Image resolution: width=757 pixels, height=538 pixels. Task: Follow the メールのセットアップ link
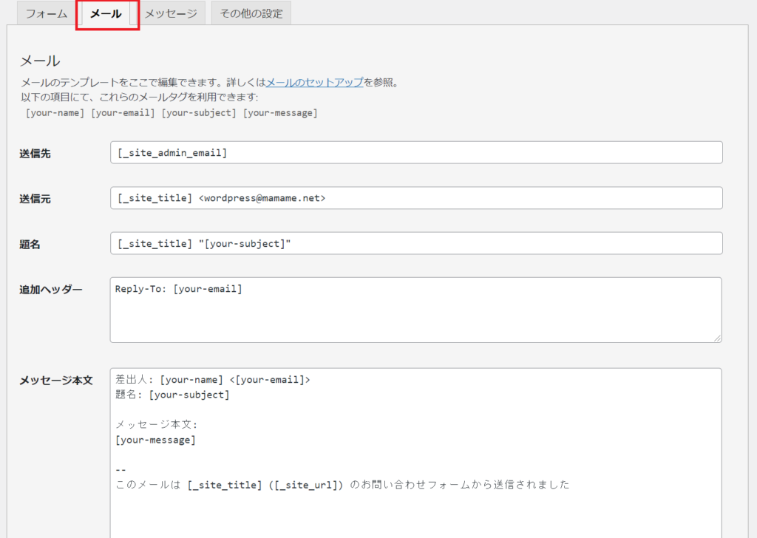[315, 83]
